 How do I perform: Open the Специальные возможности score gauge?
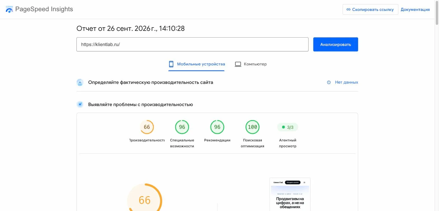pos(182,127)
